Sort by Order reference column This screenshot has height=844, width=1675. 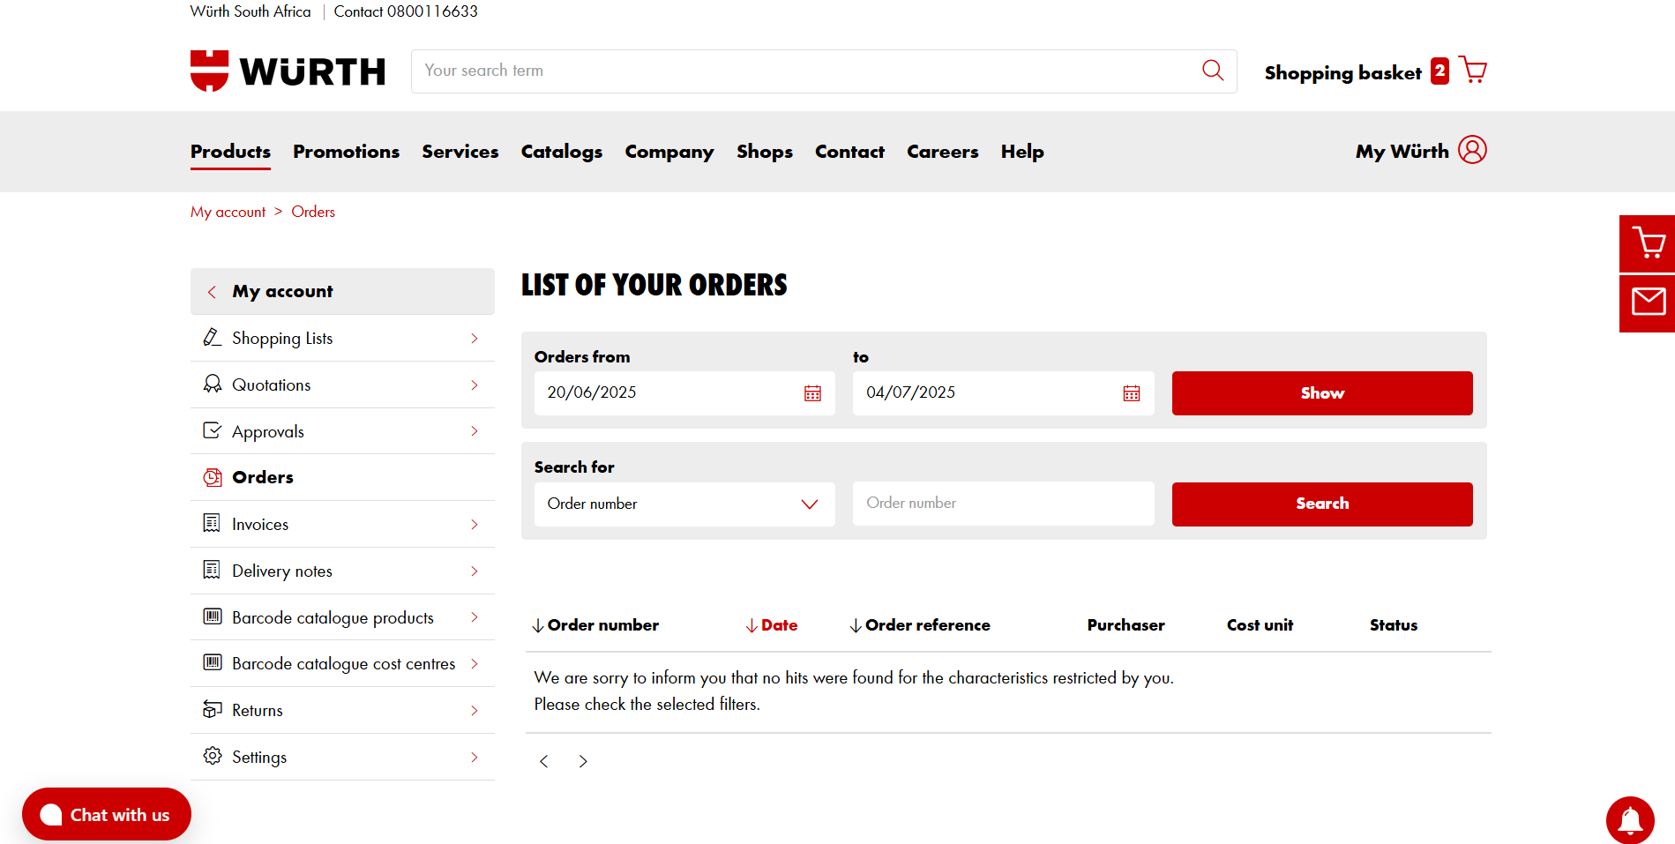coord(920,625)
